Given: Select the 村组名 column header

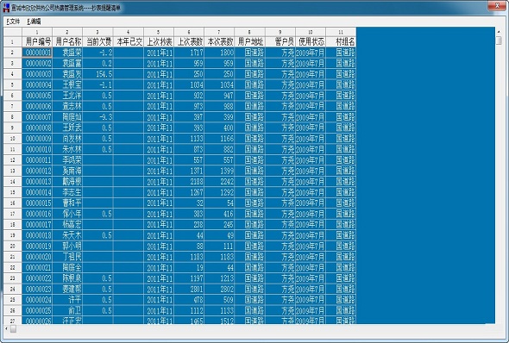Looking at the screenshot, I should [x=341, y=41].
